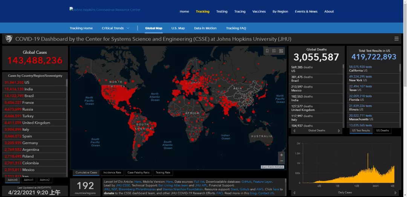Select the Case-Fatality Ratio map tab

pyautogui.click(x=138, y=173)
